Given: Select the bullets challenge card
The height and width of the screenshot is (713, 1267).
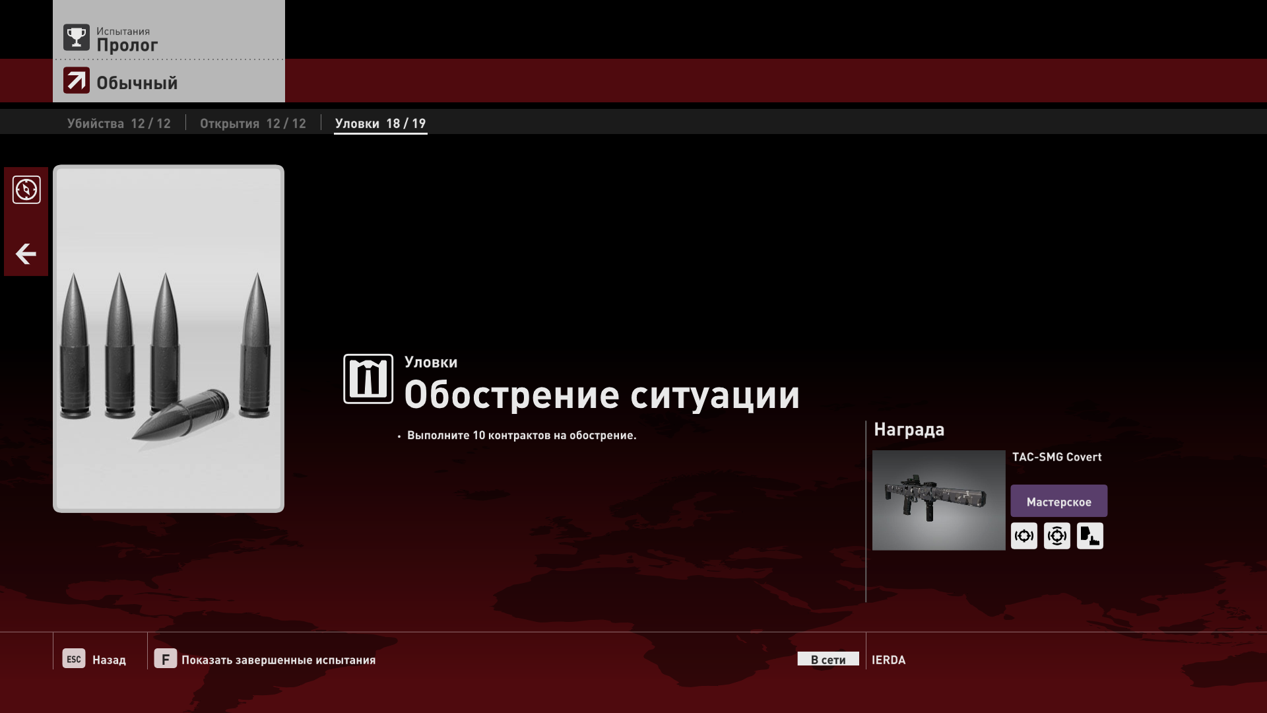Looking at the screenshot, I should pyautogui.click(x=169, y=339).
